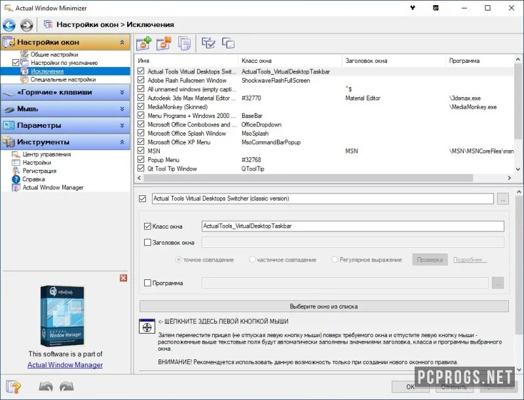Open Центр управления in tools list
Viewport: 524px width, 400px height.
click(x=47, y=154)
